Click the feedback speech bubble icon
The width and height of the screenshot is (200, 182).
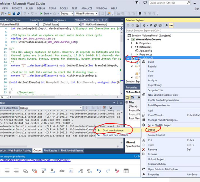[x=145, y=3]
